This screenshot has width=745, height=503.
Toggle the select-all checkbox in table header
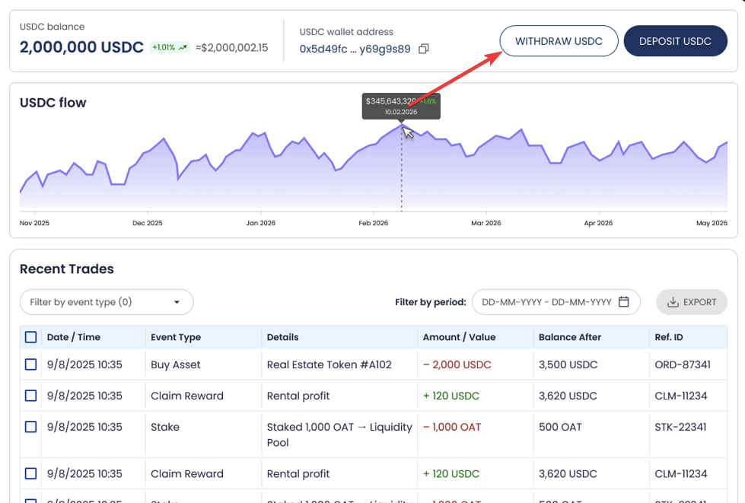point(30,337)
